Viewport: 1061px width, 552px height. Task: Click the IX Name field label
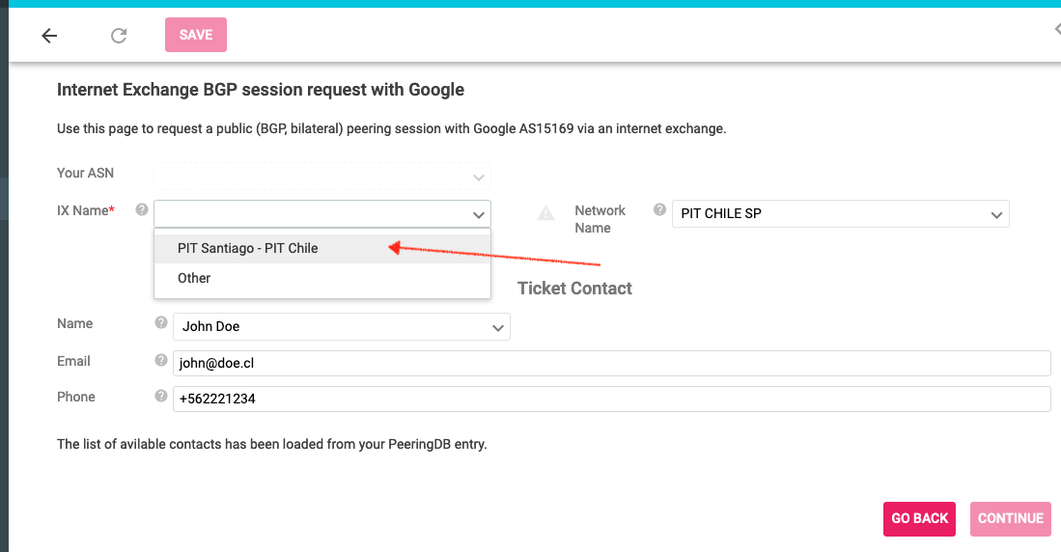(85, 210)
